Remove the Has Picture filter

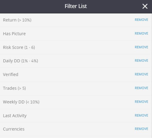(141, 33)
